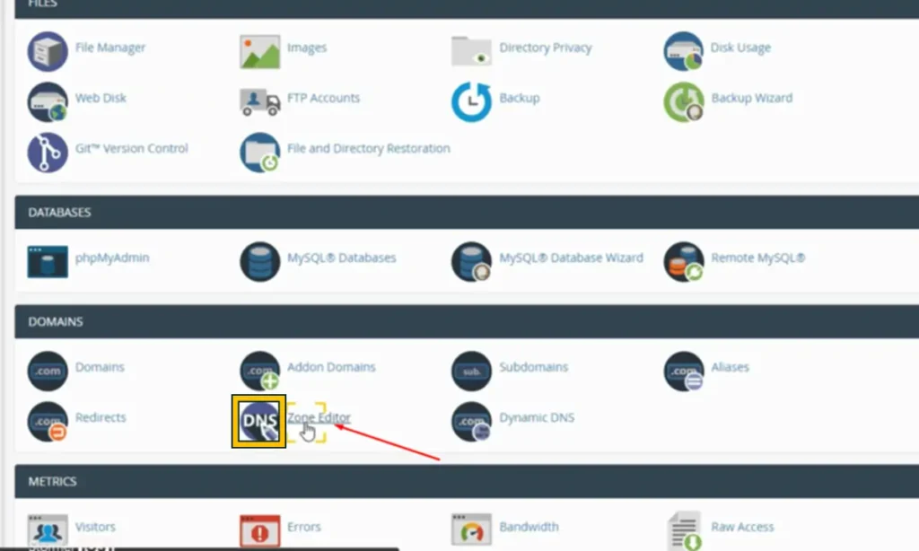Open the Directory Privacy link
This screenshot has width=919, height=551.
coord(546,48)
